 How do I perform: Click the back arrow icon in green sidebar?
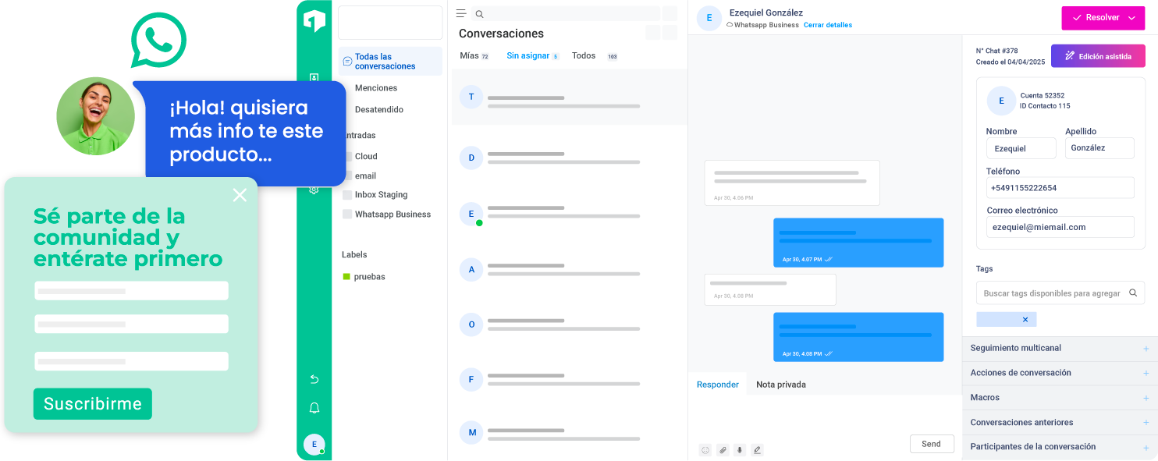coord(314,379)
